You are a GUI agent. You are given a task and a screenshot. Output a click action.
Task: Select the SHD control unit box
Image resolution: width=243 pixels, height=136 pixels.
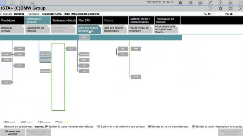click(x=19, y=65)
